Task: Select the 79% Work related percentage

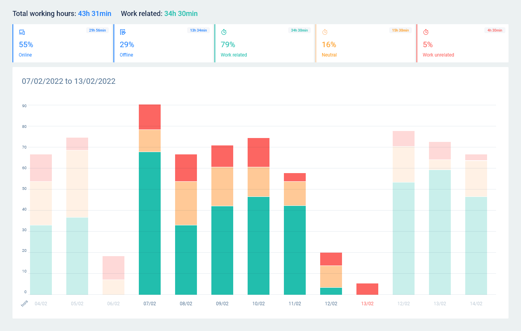Action: pyautogui.click(x=228, y=45)
